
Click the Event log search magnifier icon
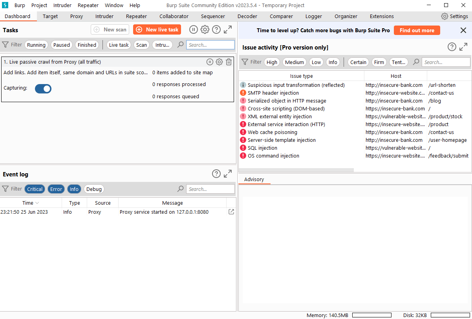pyautogui.click(x=181, y=189)
